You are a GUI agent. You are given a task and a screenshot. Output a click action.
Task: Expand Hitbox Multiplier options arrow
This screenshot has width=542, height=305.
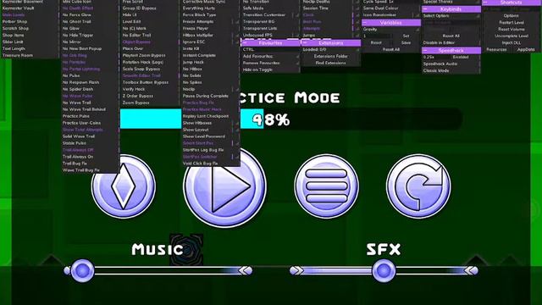coord(237,36)
